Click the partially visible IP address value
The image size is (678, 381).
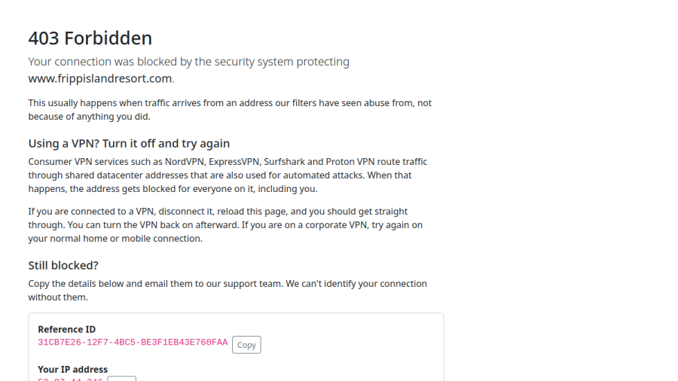click(x=71, y=379)
